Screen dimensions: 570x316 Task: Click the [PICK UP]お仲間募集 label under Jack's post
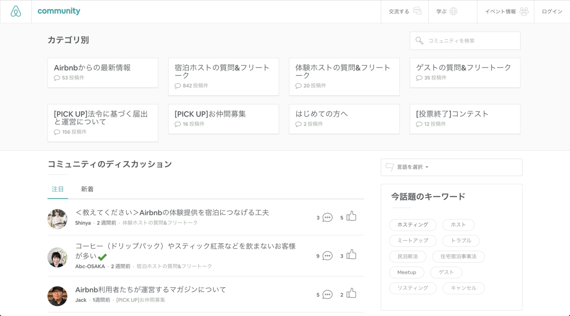click(141, 300)
